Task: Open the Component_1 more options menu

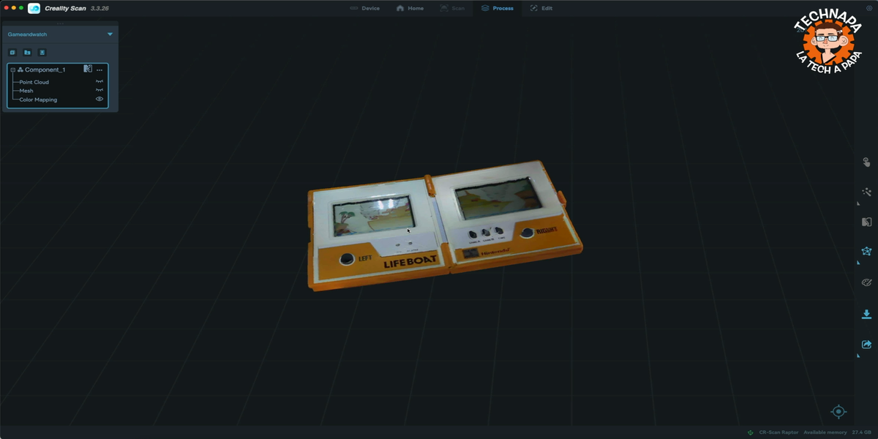Action: click(x=100, y=70)
